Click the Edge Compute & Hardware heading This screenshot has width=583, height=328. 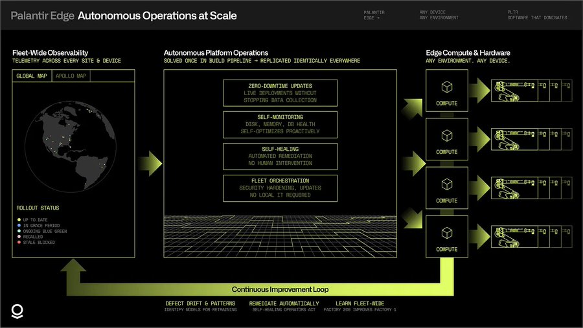[x=468, y=53]
